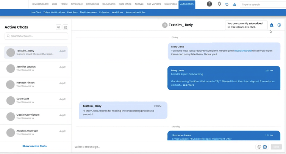Follow the myDashboard link in message
Screen dimensions: 286x154
(x=243, y=50)
